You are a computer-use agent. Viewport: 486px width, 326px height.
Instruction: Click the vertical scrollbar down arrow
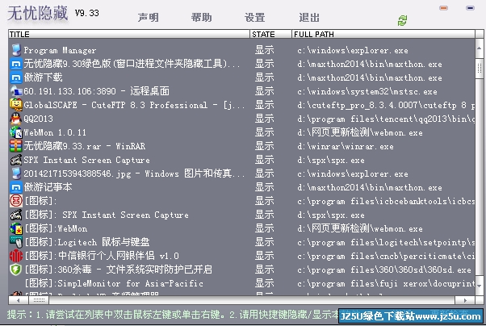pyautogui.click(x=480, y=286)
